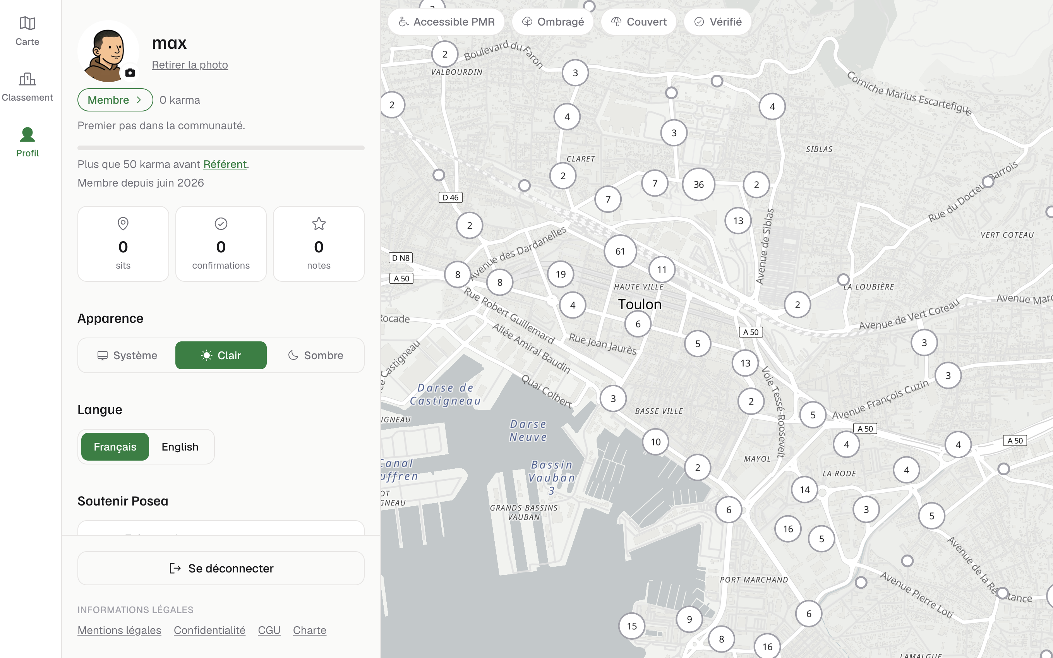Open map cluster marker 10

click(x=655, y=442)
